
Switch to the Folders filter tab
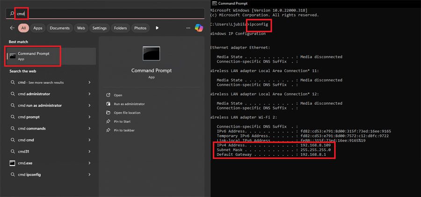tap(121, 28)
